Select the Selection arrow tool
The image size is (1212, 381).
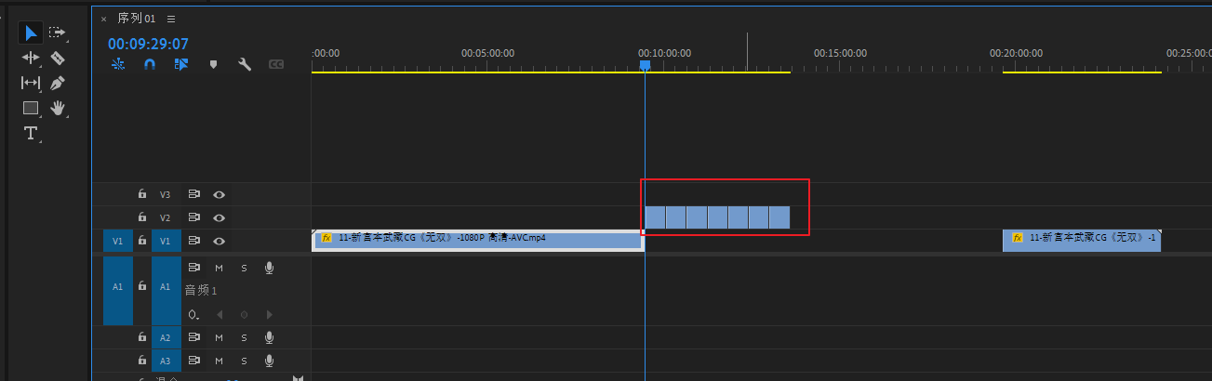pos(31,33)
